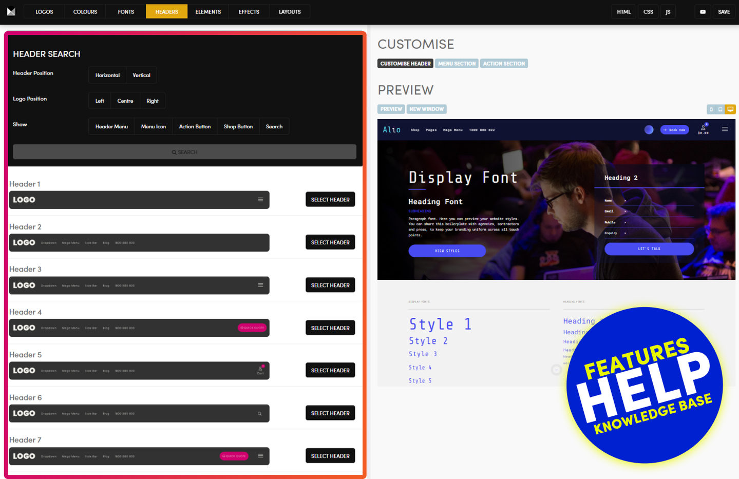Click the app logo in the top-left corner
The height and width of the screenshot is (479, 739).
11,11
